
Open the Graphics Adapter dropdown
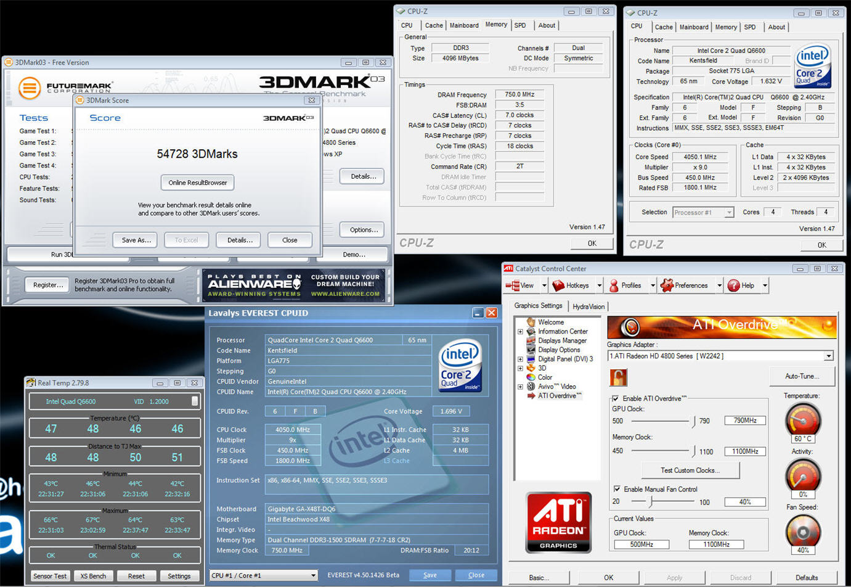tap(828, 356)
